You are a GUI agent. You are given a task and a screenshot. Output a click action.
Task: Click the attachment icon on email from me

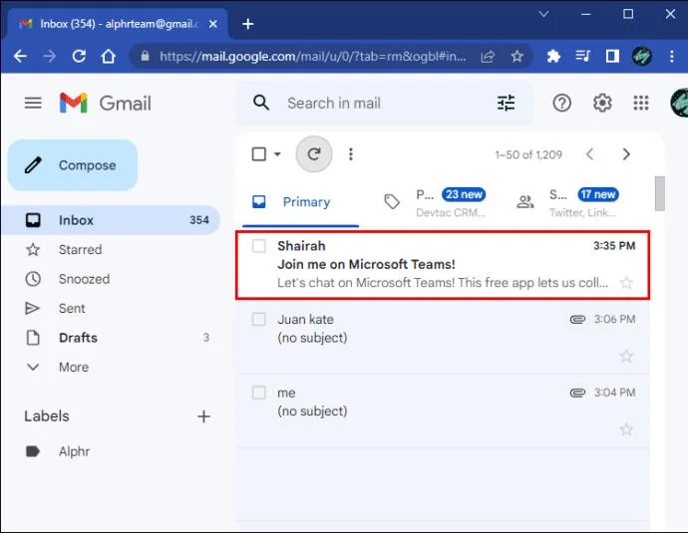(x=577, y=393)
